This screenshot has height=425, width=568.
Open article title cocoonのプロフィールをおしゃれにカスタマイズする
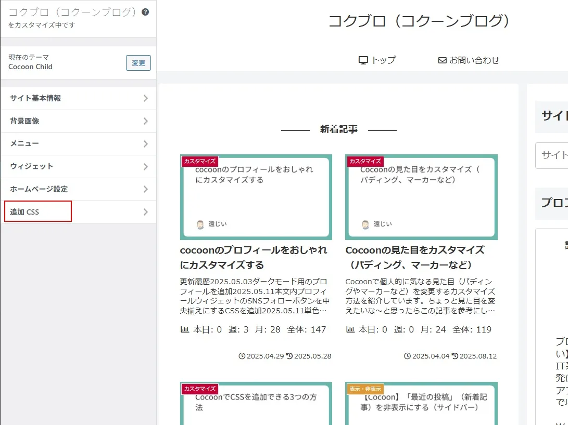click(x=254, y=257)
